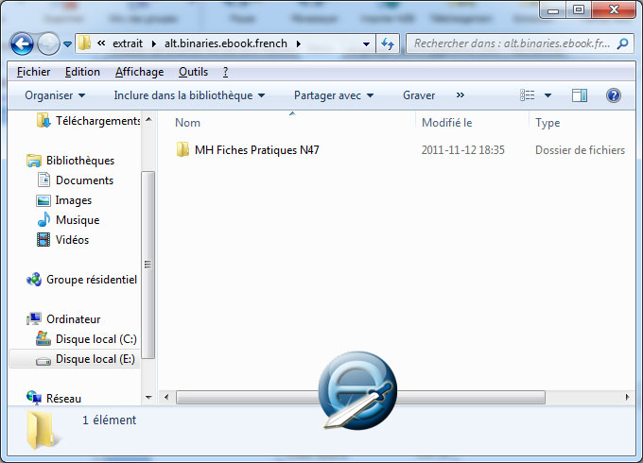This screenshot has height=463, width=643.
Task: Click the navigation pane scroll up arrow
Action: click(x=148, y=119)
